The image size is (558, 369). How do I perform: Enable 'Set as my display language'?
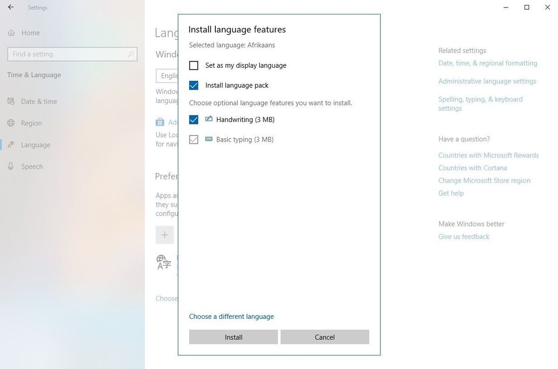193,65
